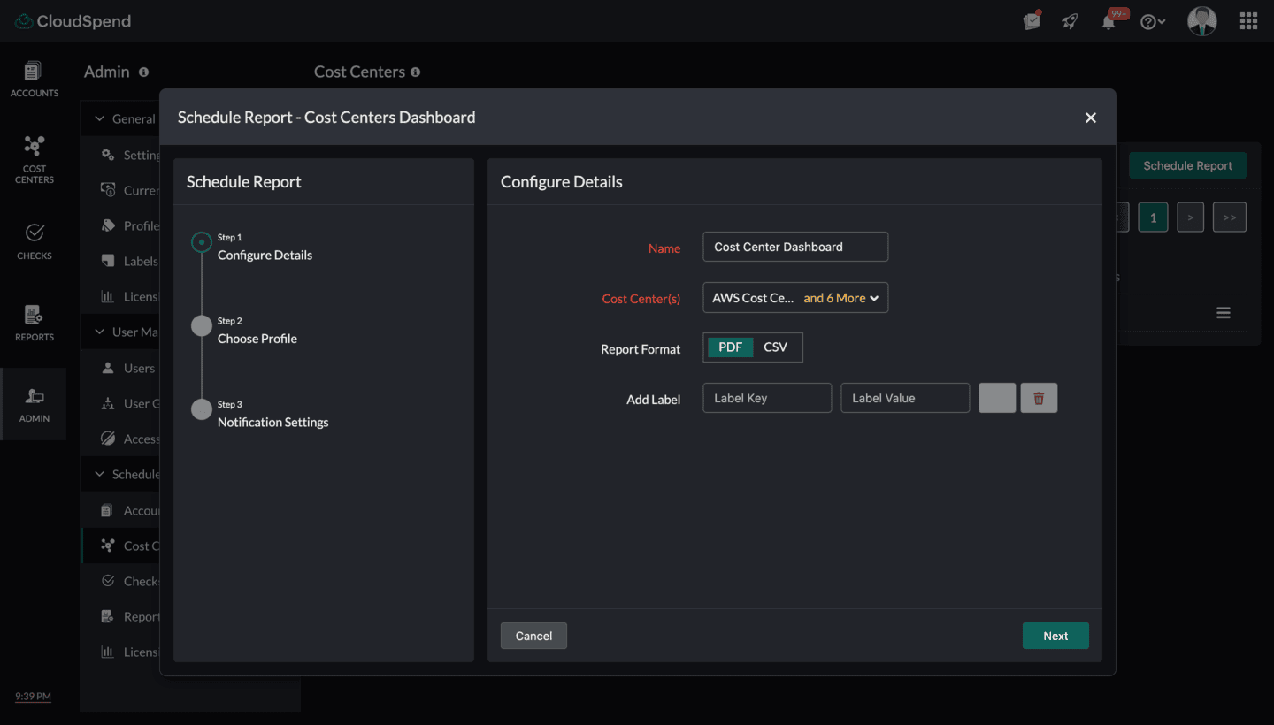The width and height of the screenshot is (1274, 725).
Task: Open the apps grid launcher icon
Action: point(1248,20)
